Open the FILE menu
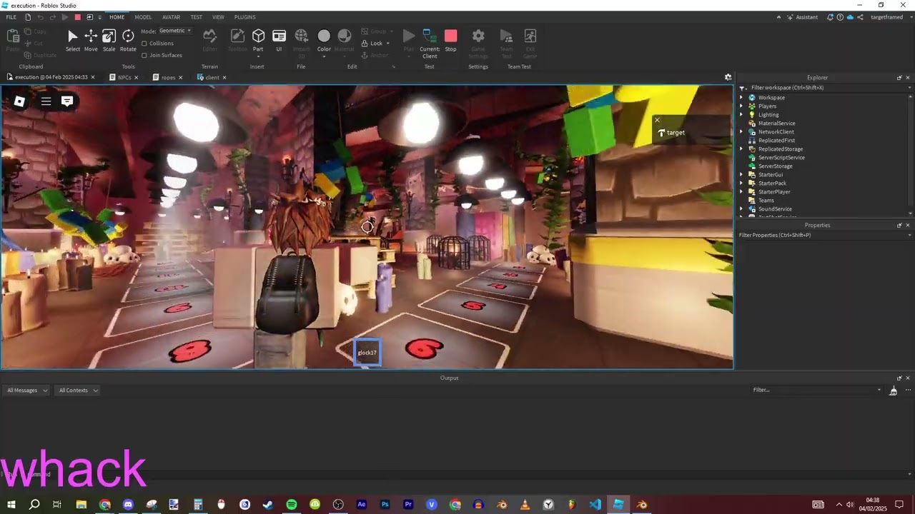The width and height of the screenshot is (915, 514). click(x=11, y=17)
